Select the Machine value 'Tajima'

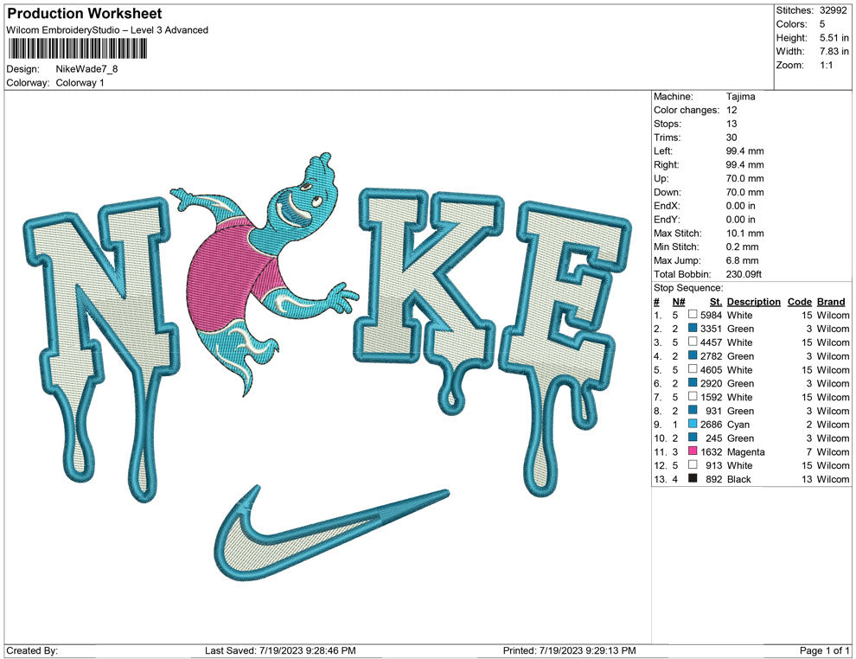(x=741, y=96)
